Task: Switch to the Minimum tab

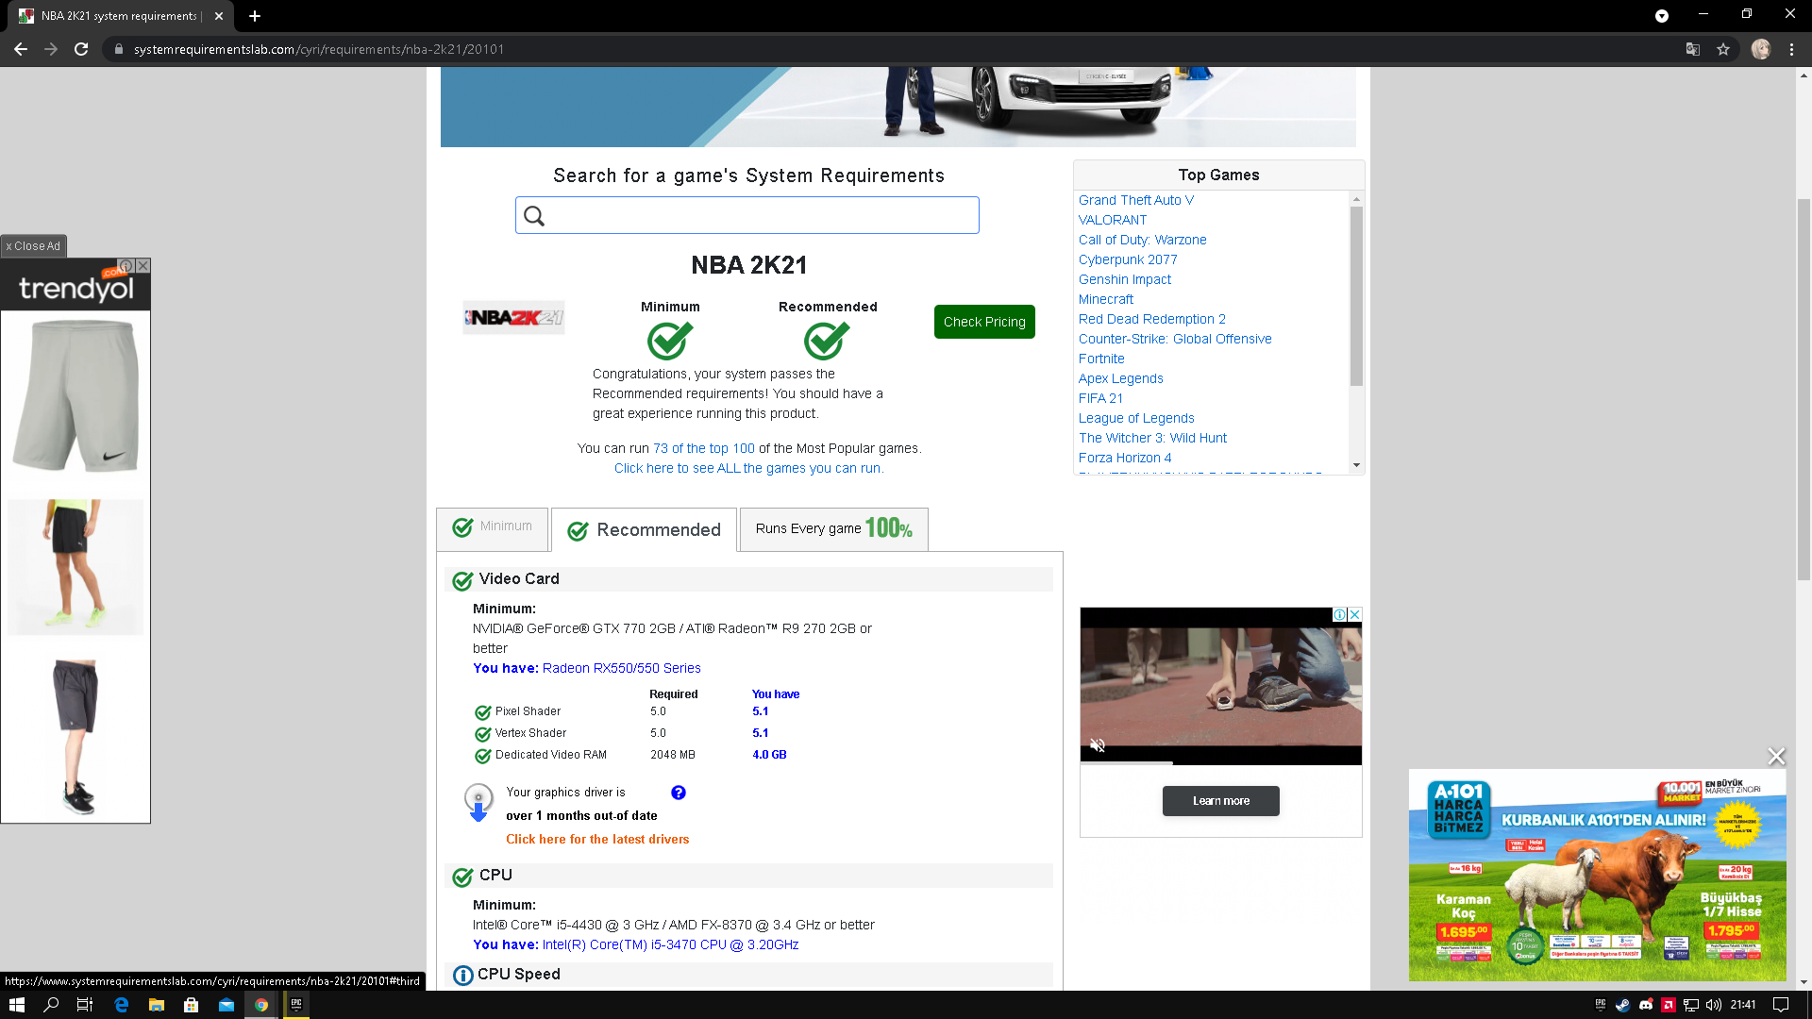Action: 493,527
